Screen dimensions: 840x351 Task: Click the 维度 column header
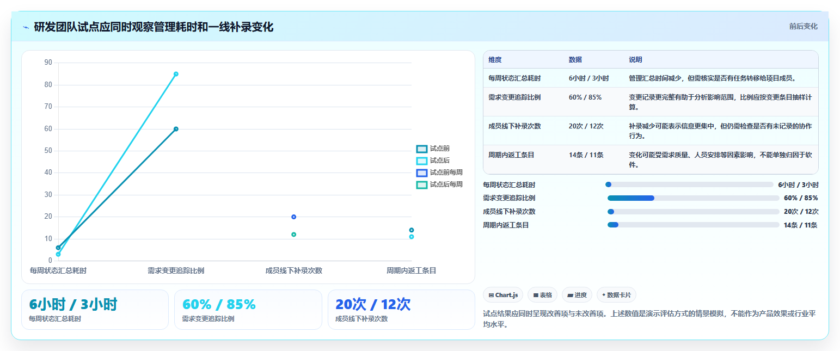click(x=495, y=59)
